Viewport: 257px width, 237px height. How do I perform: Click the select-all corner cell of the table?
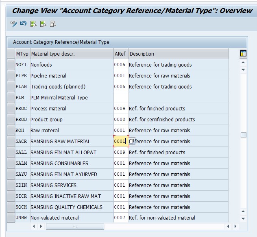(11, 54)
